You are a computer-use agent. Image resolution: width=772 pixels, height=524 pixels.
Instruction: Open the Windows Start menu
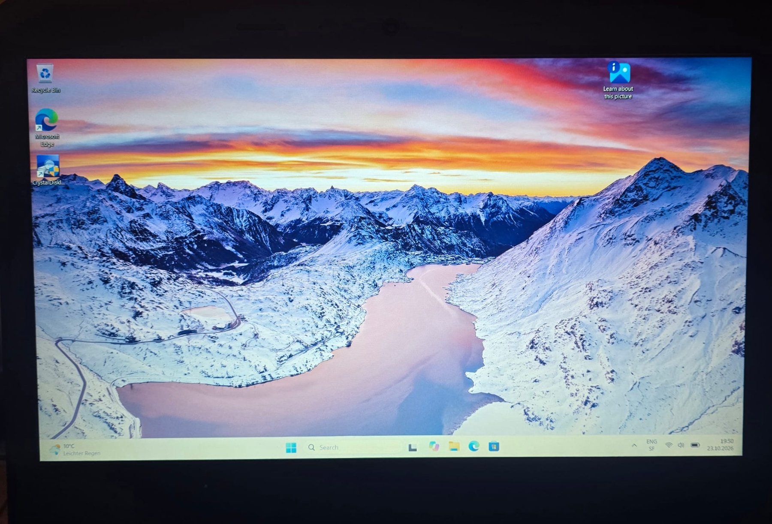(x=291, y=448)
